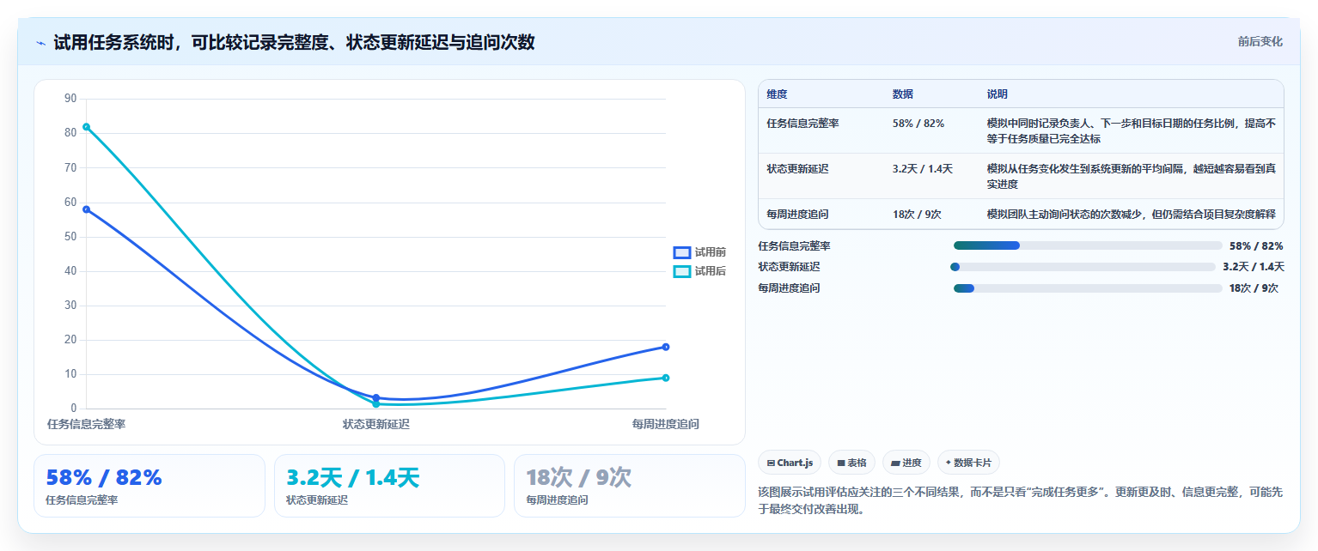The height and width of the screenshot is (551, 1318).
Task: Toggle the 试用后 legend entry
Action: 699,271
